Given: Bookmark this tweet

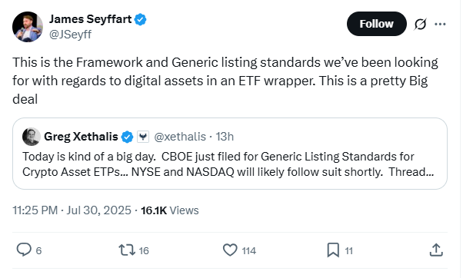Looking at the screenshot, I should pos(333,250).
